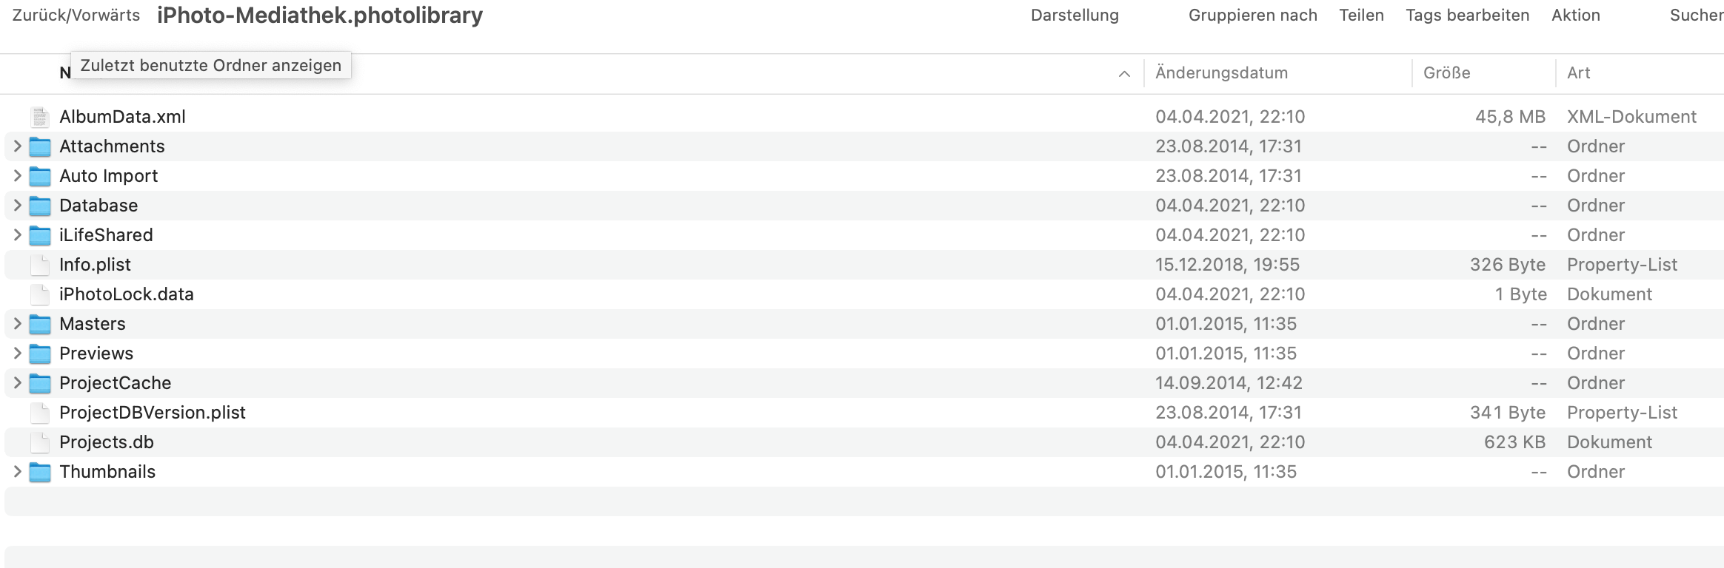Click the Thumbnails folder icon
Viewport: 1724px width, 568px height.
pos(40,472)
